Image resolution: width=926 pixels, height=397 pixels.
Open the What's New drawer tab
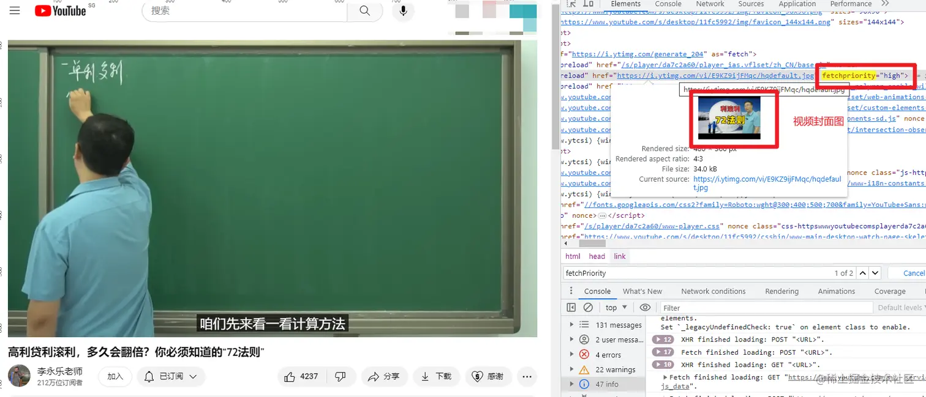pos(642,291)
